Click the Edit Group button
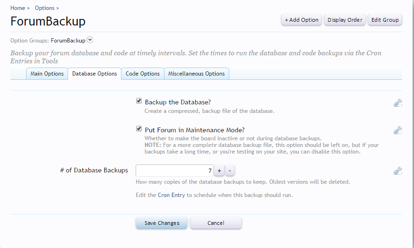414x248 pixels. point(385,20)
